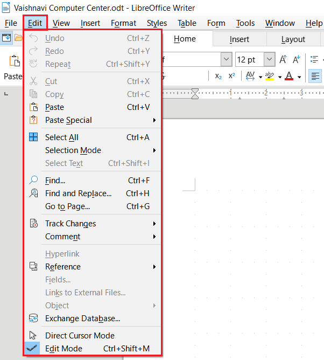Switch to the Home ribbon tab

click(185, 39)
